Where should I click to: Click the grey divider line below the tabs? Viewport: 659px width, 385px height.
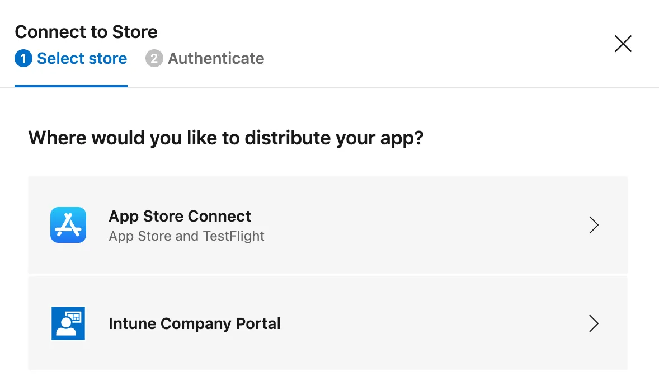pos(392,88)
